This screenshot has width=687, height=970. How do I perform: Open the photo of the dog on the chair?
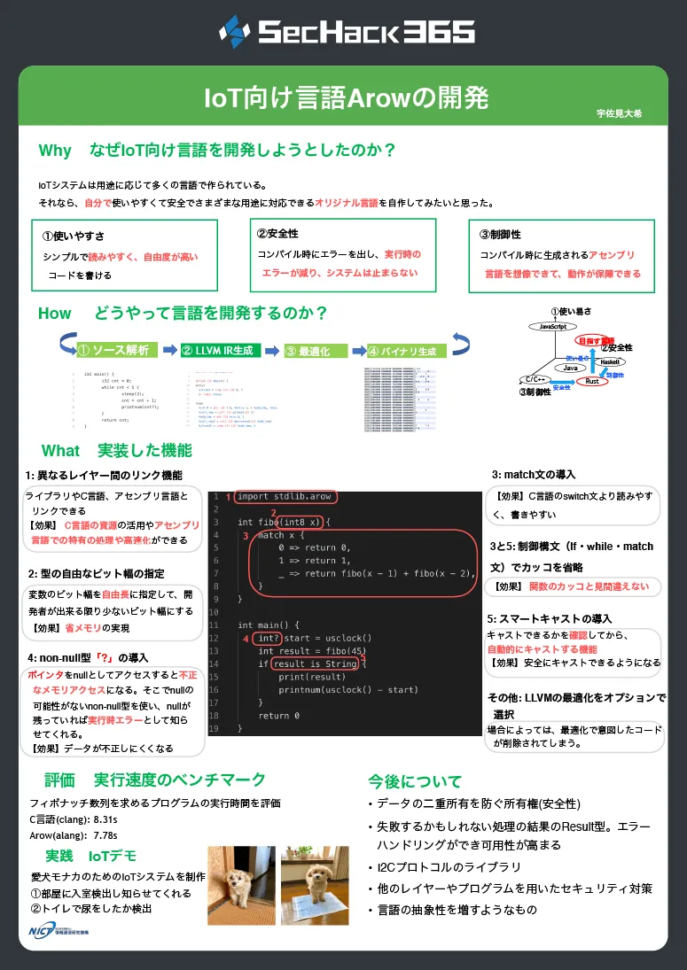pos(241,885)
